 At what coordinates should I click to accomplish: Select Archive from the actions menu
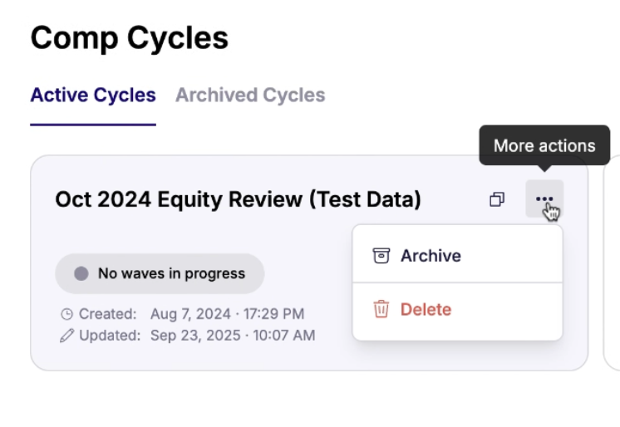pyautogui.click(x=431, y=256)
